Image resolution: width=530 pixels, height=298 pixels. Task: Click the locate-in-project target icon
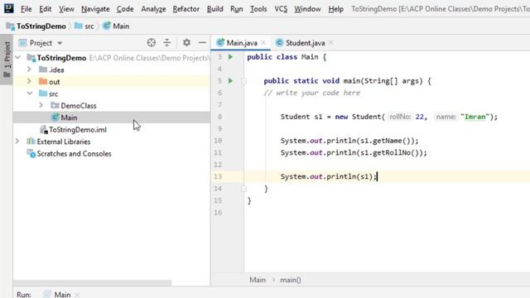[x=152, y=42]
